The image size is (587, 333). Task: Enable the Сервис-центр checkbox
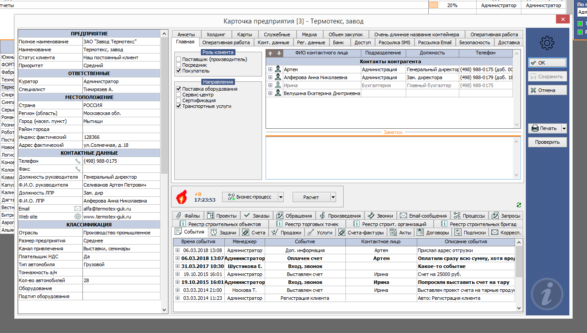coord(178,95)
